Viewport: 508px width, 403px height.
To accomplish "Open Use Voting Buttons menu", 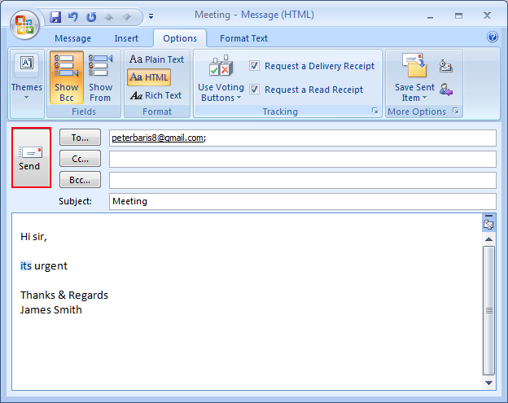I will pos(221,77).
